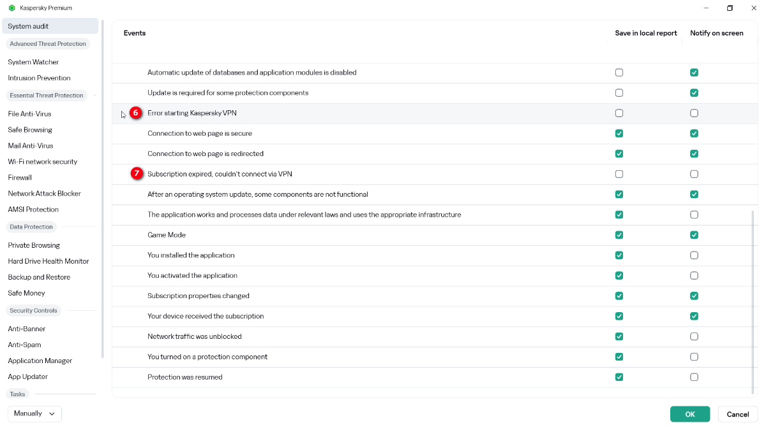
Task: Click the events list vertical scrollbar
Action: 753,299
